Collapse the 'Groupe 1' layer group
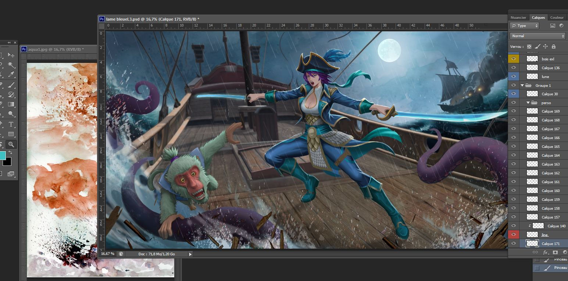568x281 pixels. (x=522, y=85)
